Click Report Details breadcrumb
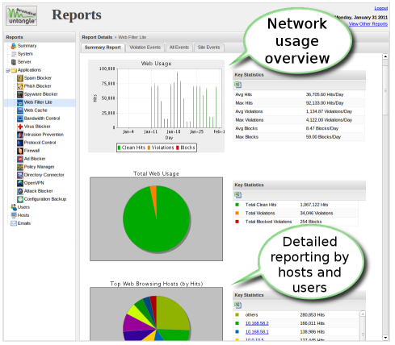The height and width of the screenshot is (345, 395). point(97,37)
